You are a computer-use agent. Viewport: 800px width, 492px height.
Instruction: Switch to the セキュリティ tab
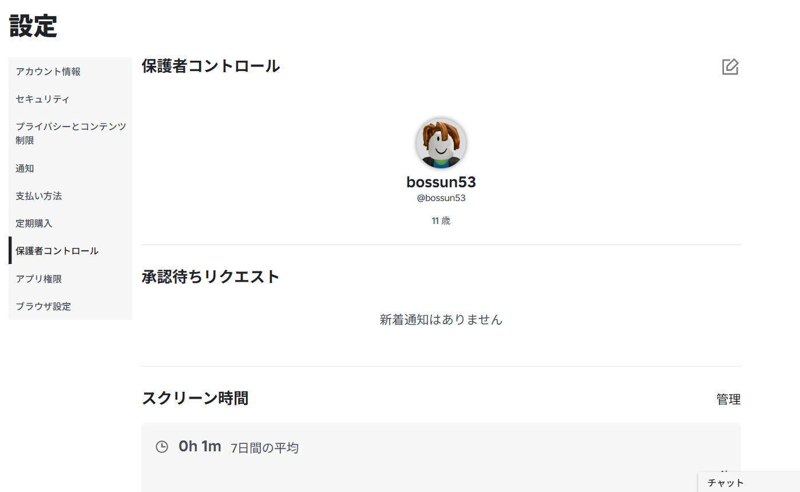42,99
